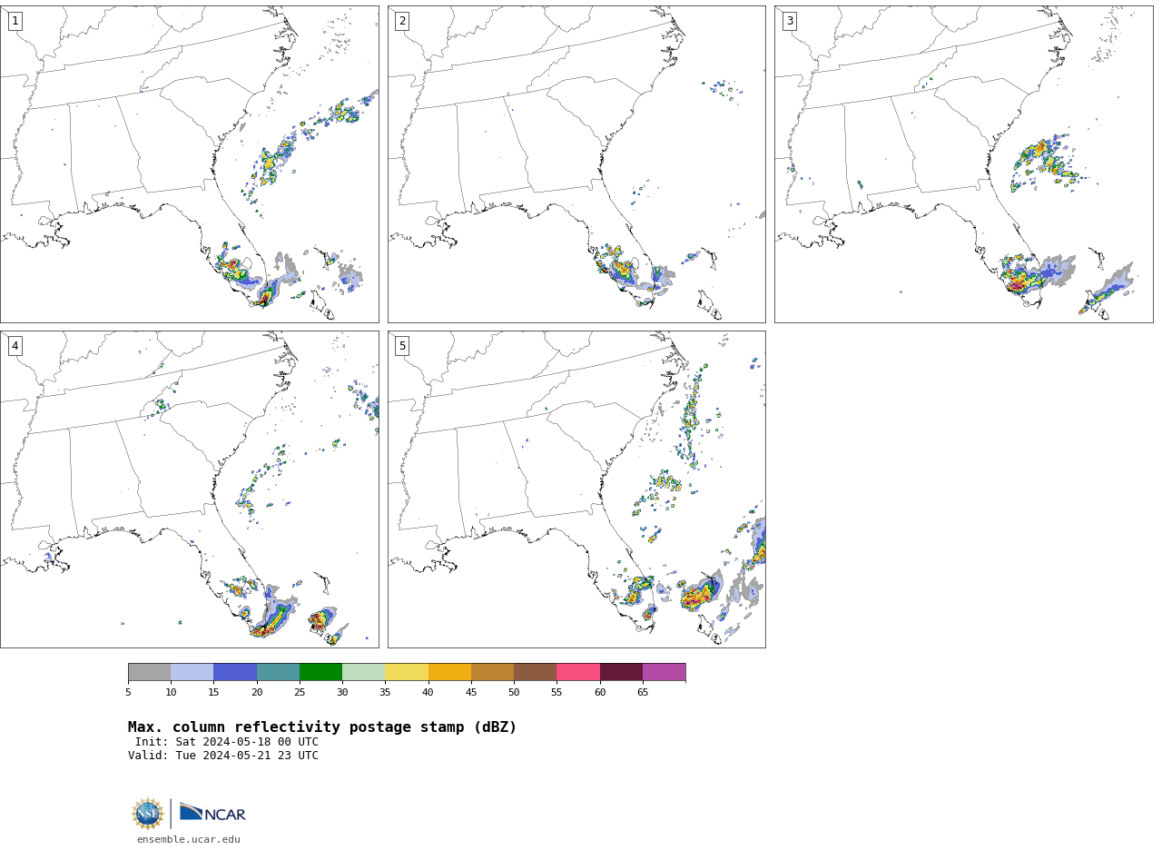Click the blue 15-20 dBZ swatch
The width and height of the screenshot is (1162, 850).
pos(235,672)
